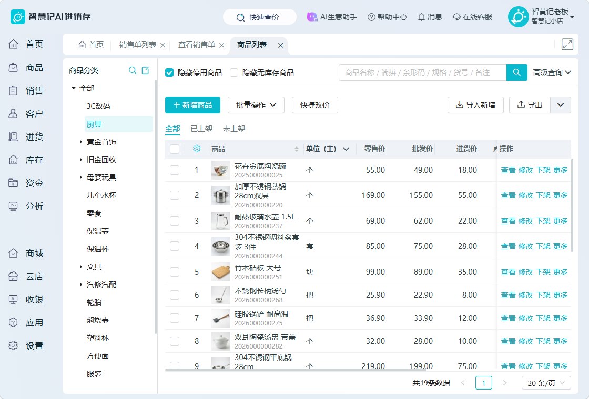This screenshot has height=399, width=589.
Task: Switch to the 查看销售单 tab
Action: [x=197, y=45]
